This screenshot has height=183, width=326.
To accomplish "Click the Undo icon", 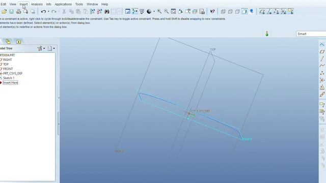I will pos(43,12).
